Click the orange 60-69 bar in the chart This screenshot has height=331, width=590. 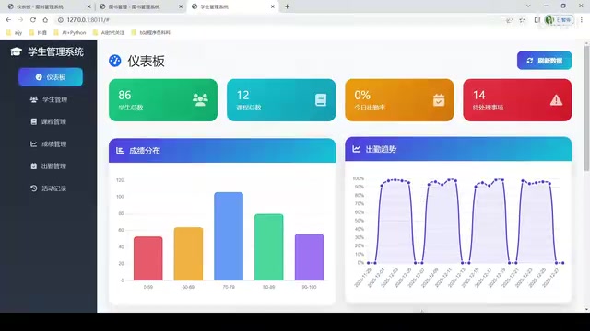[188, 254]
